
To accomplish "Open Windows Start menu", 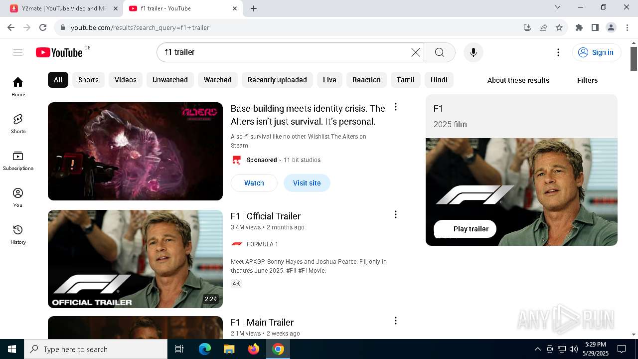I will 12,349.
